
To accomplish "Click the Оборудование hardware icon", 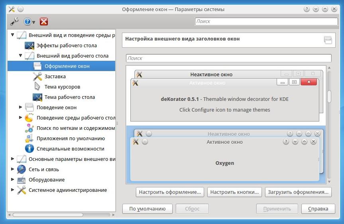I will pyautogui.click(x=22, y=180).
